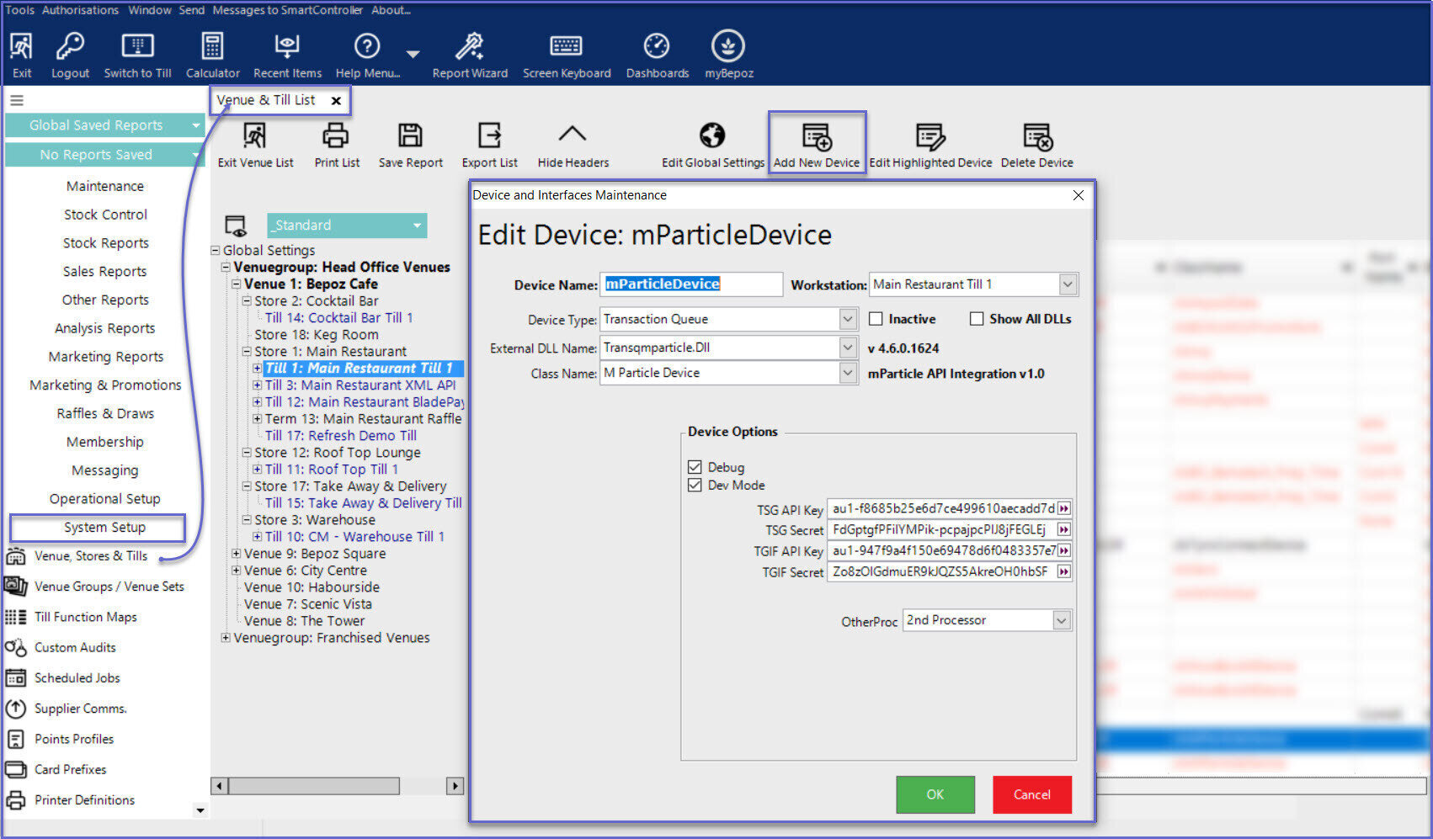
Task: Select the Delete Device icon
Action: coord(1036,144)
